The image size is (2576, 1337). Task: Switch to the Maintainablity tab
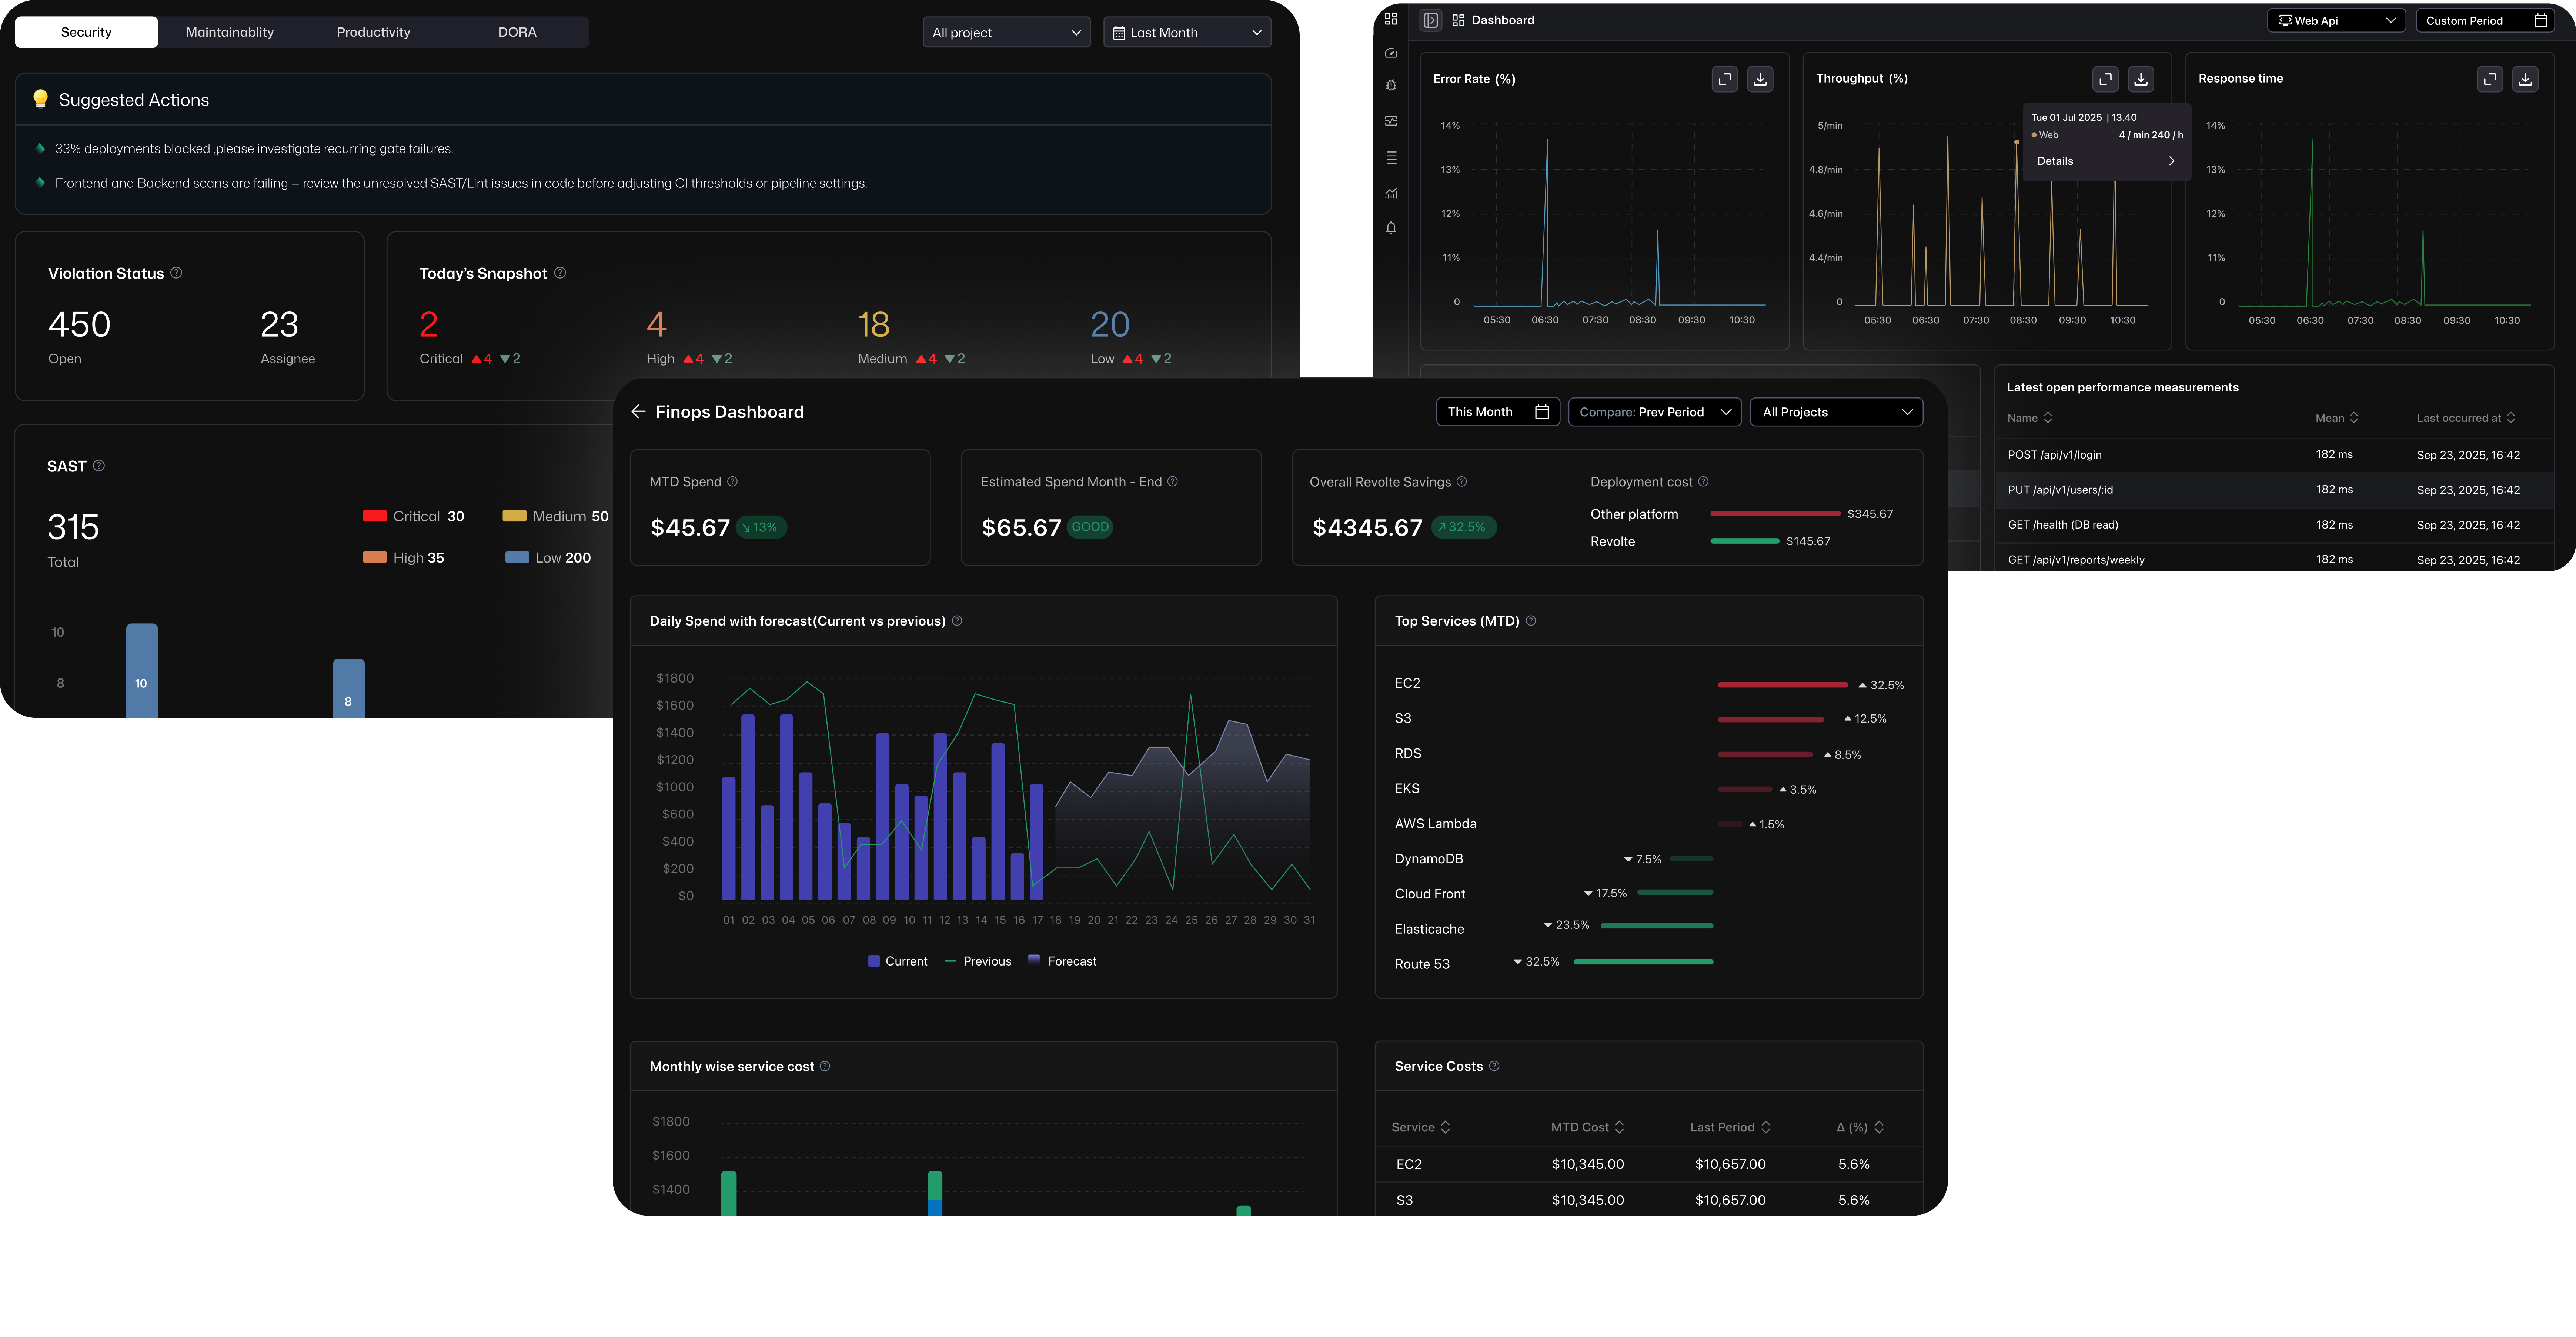(x=230, y=32)
